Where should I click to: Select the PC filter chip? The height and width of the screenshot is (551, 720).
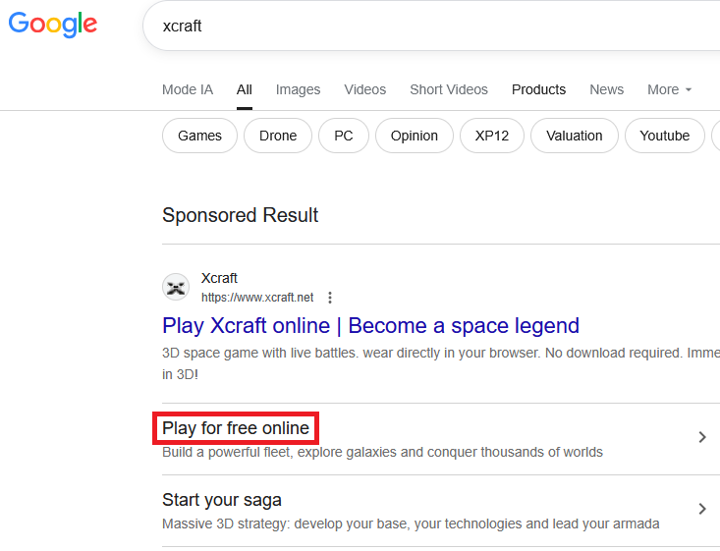click(344, 136)
